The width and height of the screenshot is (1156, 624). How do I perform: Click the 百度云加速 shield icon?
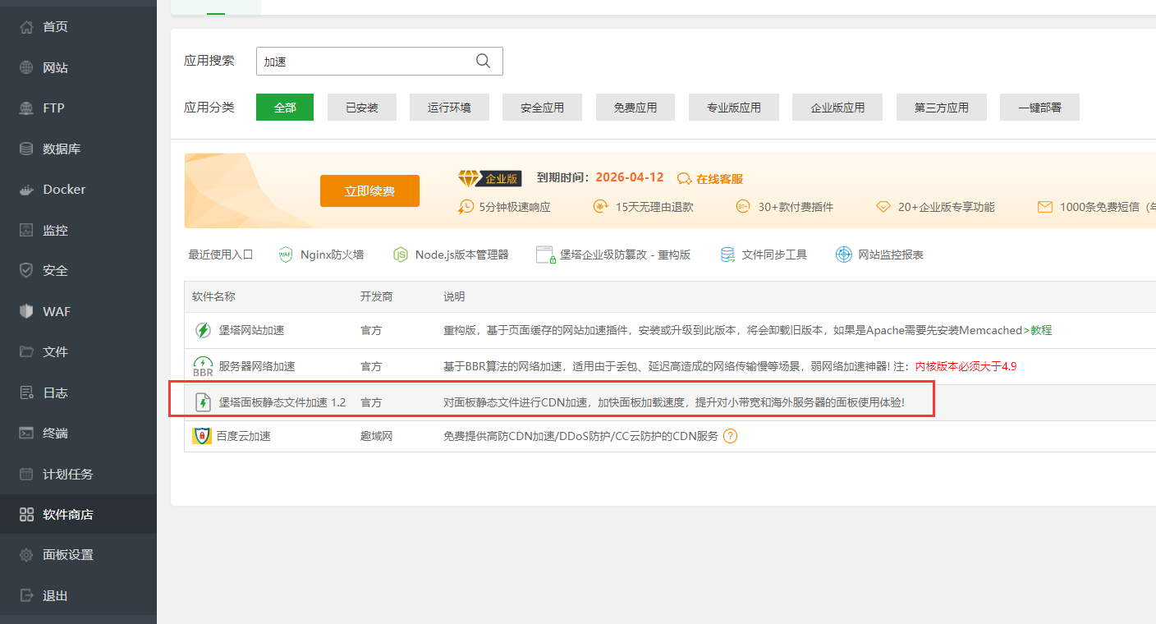click(x=201, y=436)
